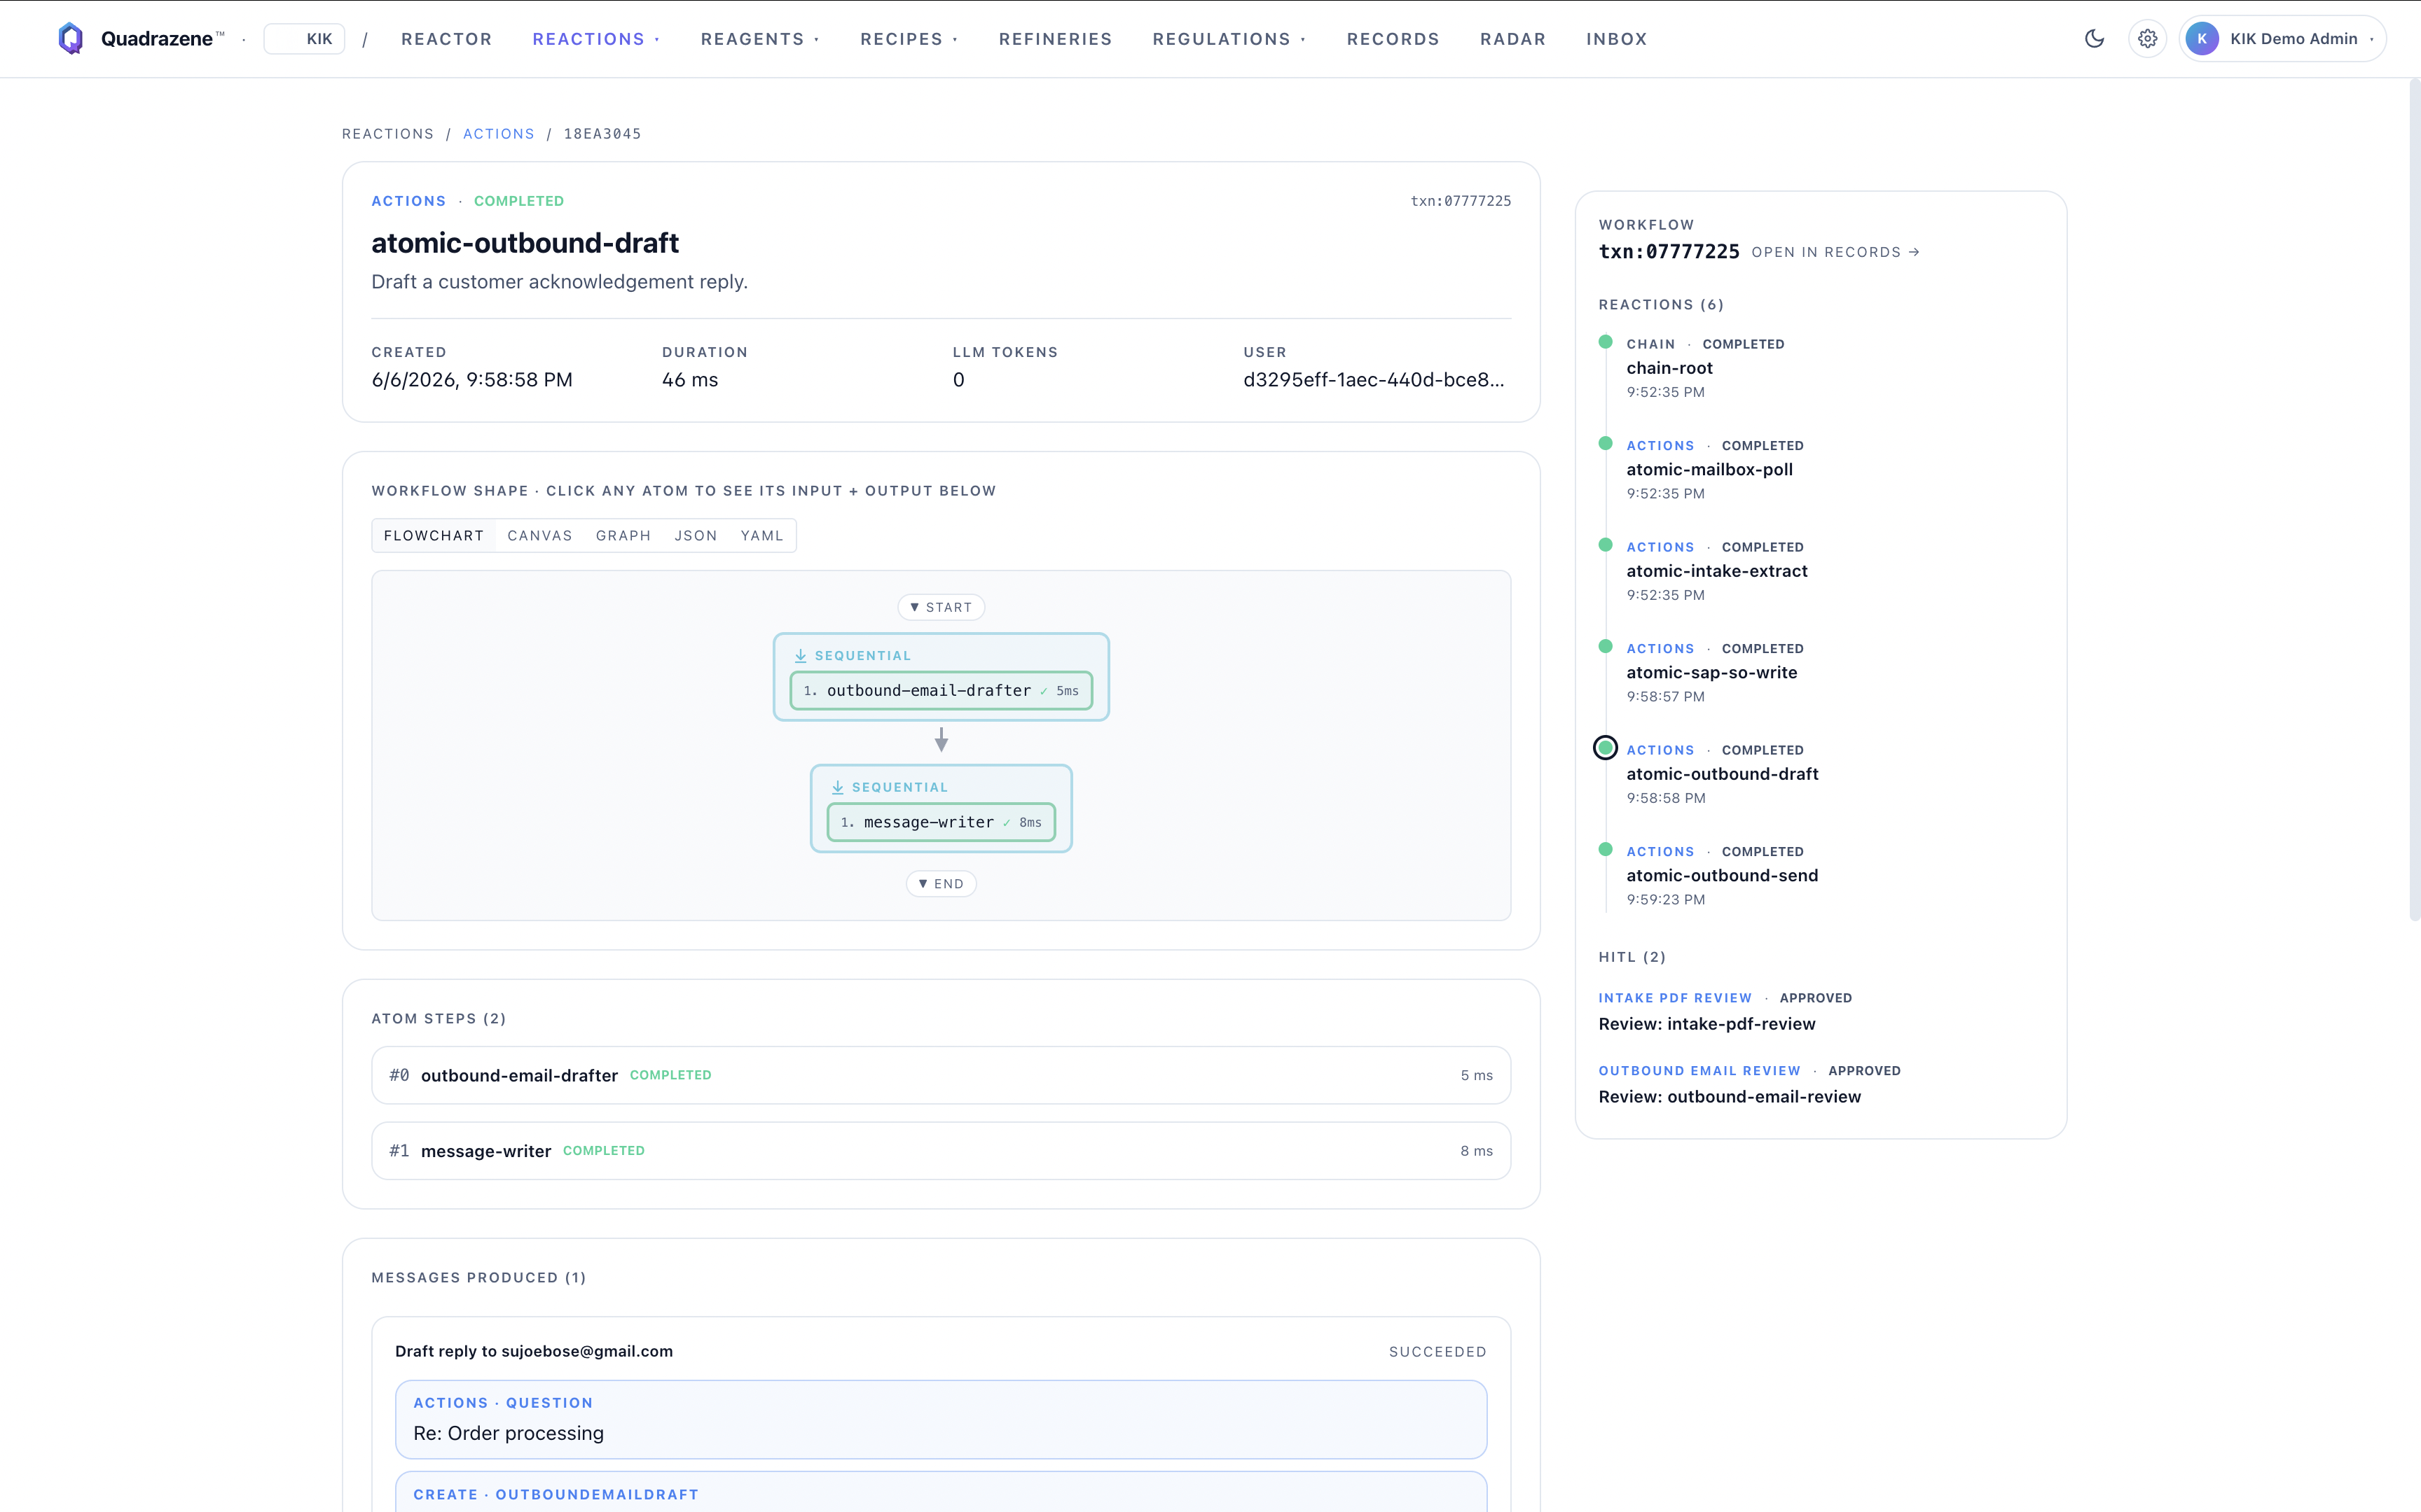The image size is (2421, 1512).
Task: Switch to the Flowchart tab
Action: pos(434,536)
